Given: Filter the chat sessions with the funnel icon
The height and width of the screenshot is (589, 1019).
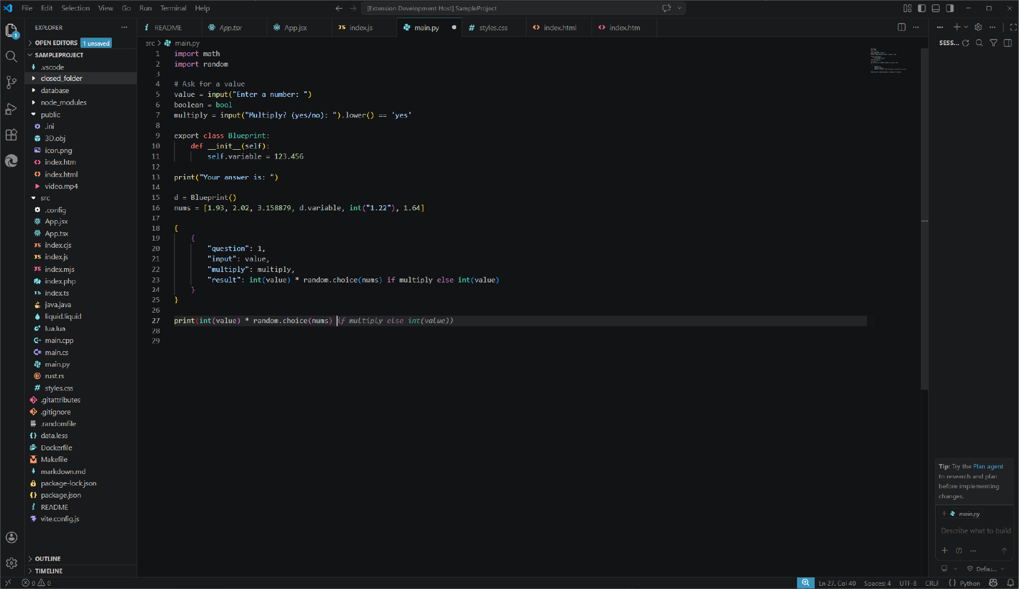Looking at the screenshot, I should [x=994, y=43].
